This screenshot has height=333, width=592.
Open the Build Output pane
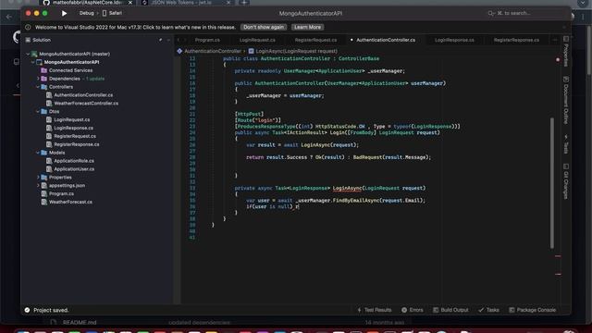point(450,310)
